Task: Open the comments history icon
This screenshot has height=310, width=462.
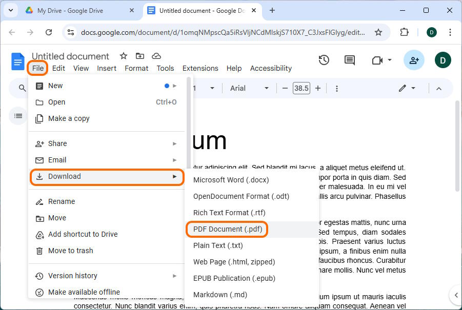Action: pyautogui.click(x=349, y=60)
